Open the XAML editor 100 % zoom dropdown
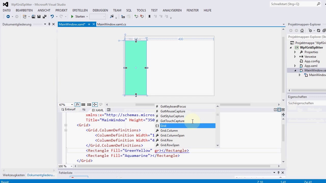Viewport: 326px width, 183px height. coord(71,166)
